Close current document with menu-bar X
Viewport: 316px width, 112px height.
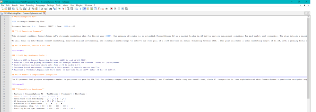308,5
